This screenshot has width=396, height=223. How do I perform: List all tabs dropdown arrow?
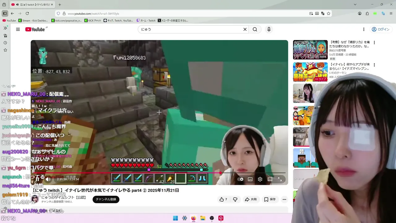pyautogui.click(x=355, y=5)
